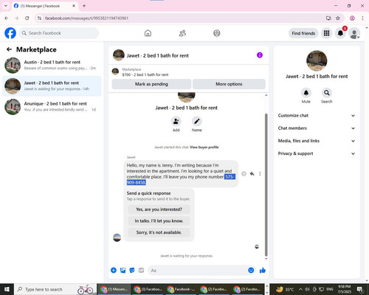The width and height of the screenshot is (369, 295).
Task: Send a thumbs up like
Action: (263, 271)
